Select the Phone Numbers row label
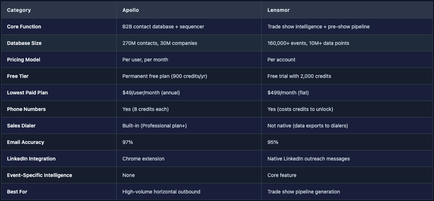434x201 pixels. pyautogui.click(x=26, y=109)
